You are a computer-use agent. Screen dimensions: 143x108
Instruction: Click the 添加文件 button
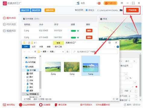[x=25, y=10]
